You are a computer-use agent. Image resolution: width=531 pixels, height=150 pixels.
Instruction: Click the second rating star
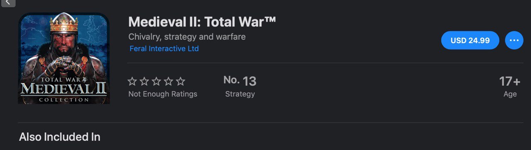[144, 81]
